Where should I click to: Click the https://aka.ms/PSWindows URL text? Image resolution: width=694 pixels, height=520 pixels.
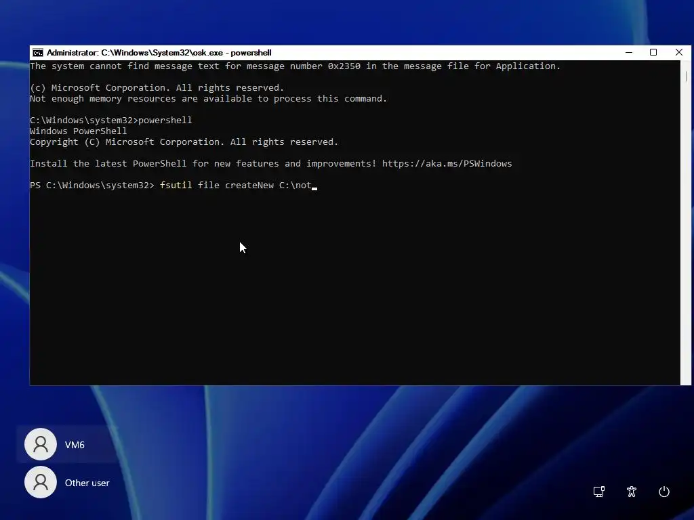(x=447, y=164)
